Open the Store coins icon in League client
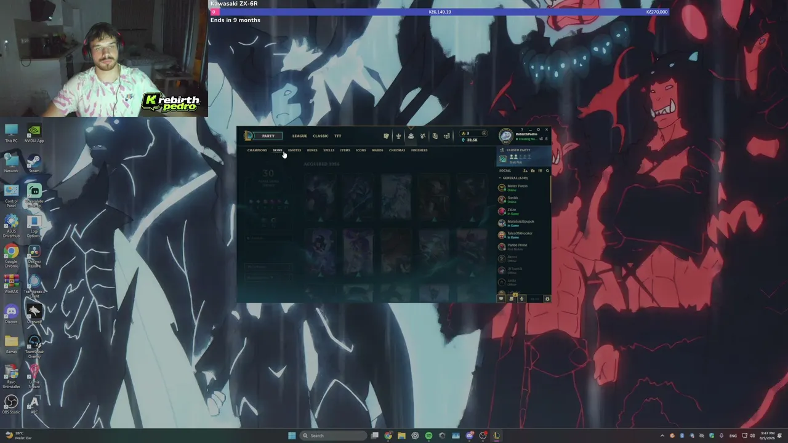Viewport: 788px width, 443px height. pyautogui.click(x=447, y=136)
